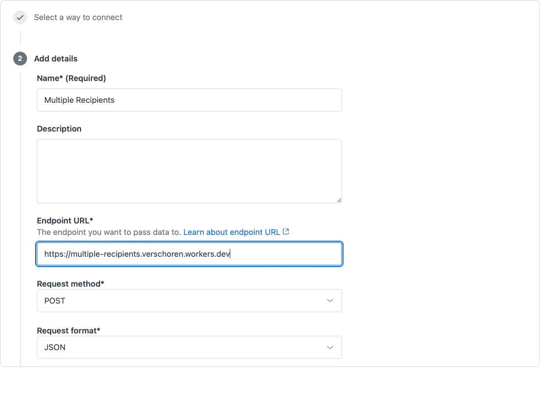Click the Request method* label

[x=71, y=284]
